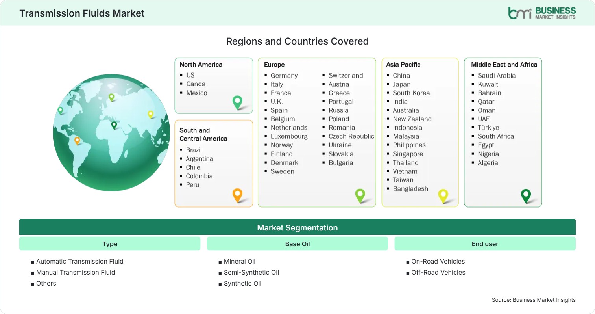Click Bangladesh in Asia Pacific list
This screenshot has width=595, height=314.
click(x=410, y=189)
